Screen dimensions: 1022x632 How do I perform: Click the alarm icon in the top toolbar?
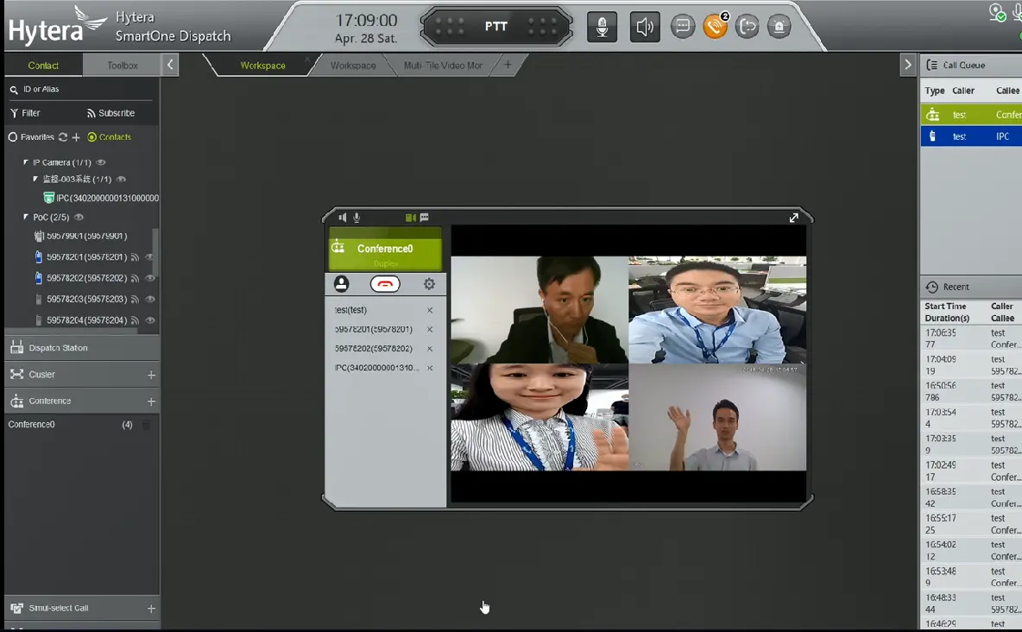(778, 27)
